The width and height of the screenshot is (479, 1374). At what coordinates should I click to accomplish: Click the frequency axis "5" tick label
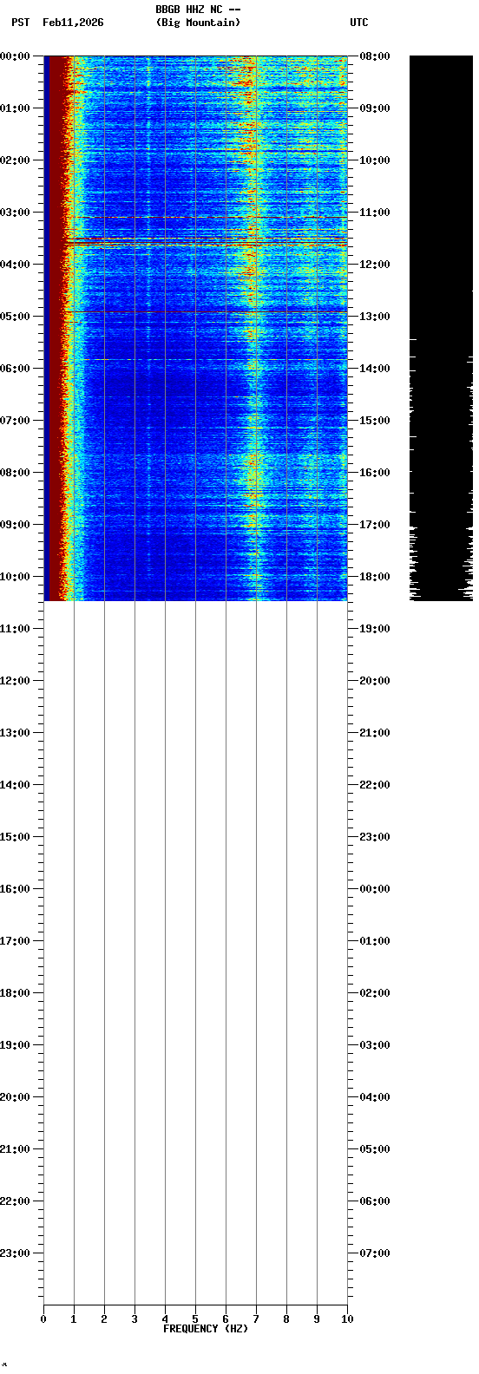pyautogui.click(x=195, y=1319)
